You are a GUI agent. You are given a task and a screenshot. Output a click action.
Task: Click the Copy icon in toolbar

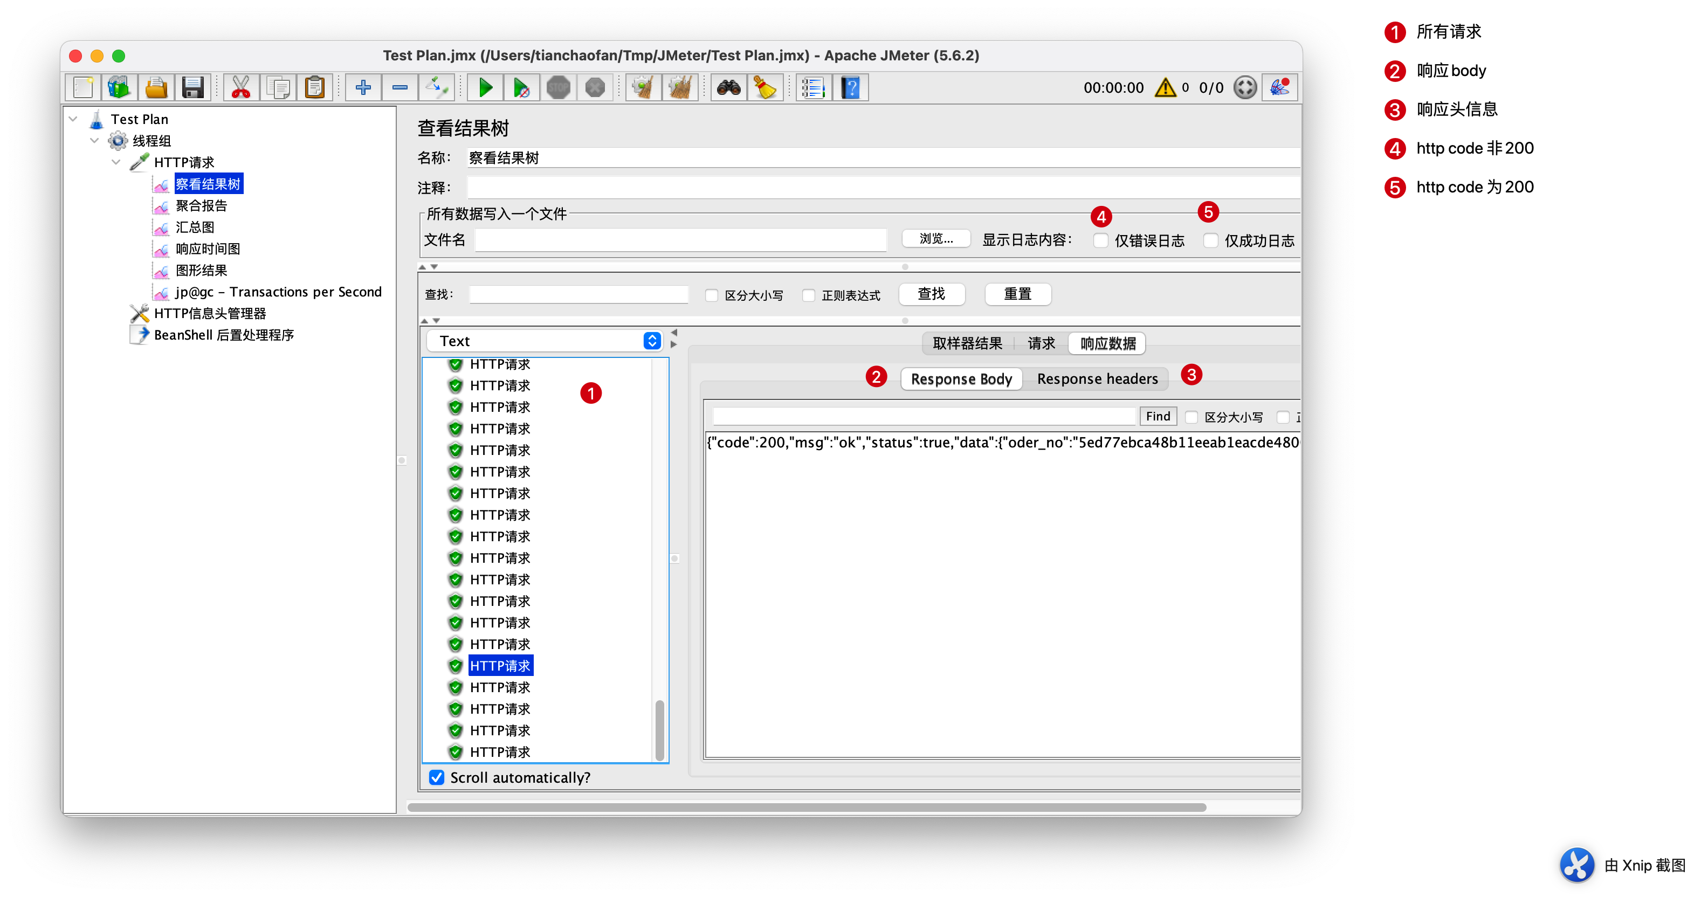278,87
